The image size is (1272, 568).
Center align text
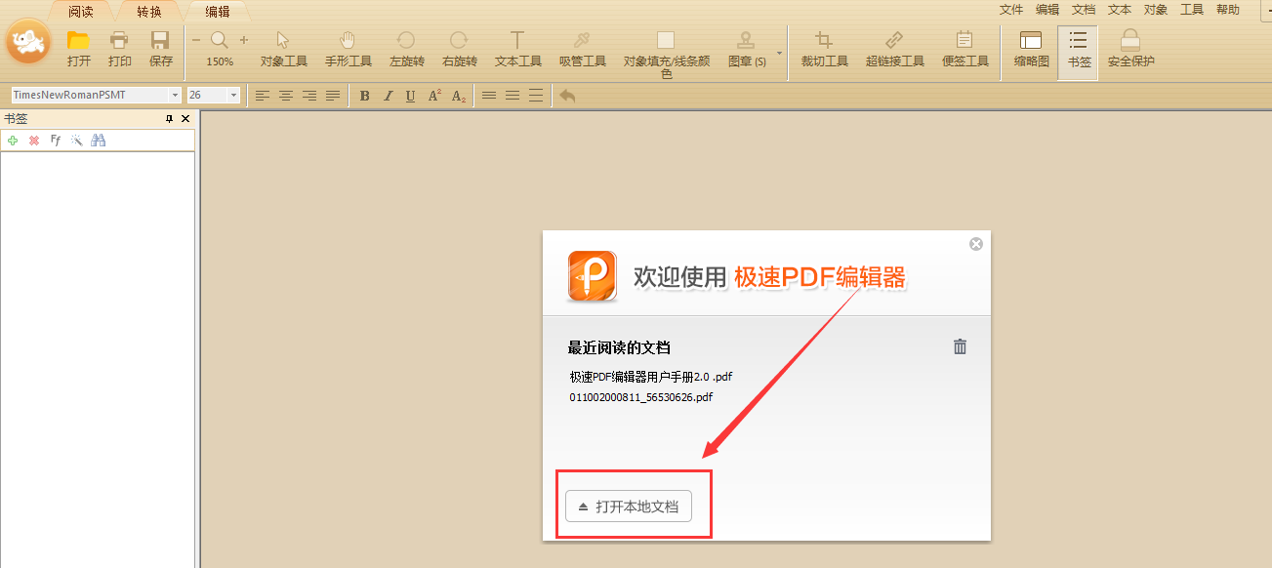pyautogui.click(x=286, y=96)
